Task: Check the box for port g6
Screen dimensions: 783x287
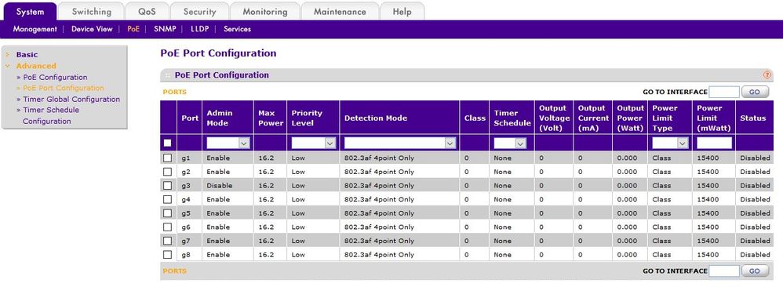Action: click(168, 227)
